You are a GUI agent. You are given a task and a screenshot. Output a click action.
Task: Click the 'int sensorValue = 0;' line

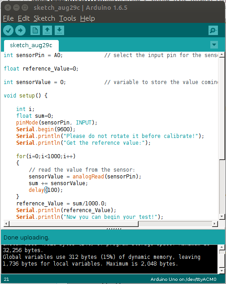35,82
